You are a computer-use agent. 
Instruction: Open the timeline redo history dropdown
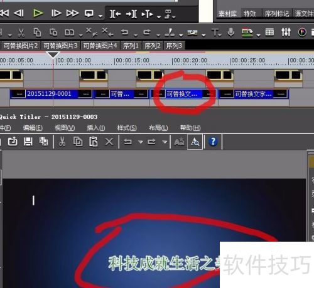coord(158,35)
